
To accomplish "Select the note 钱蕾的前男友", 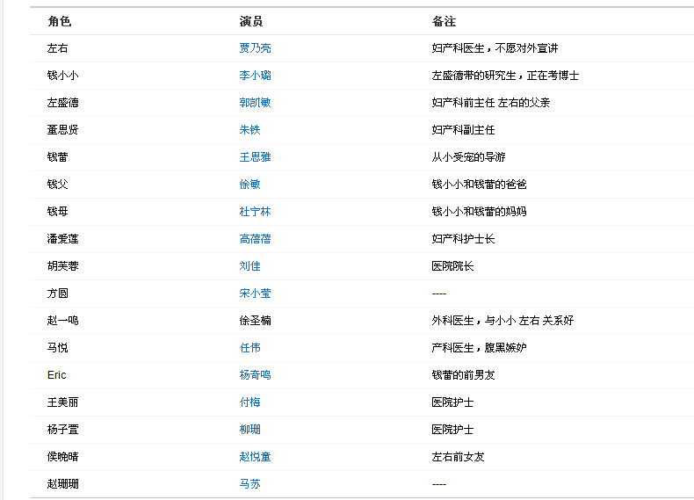I will pyautogui.click(x=464, y=375).
